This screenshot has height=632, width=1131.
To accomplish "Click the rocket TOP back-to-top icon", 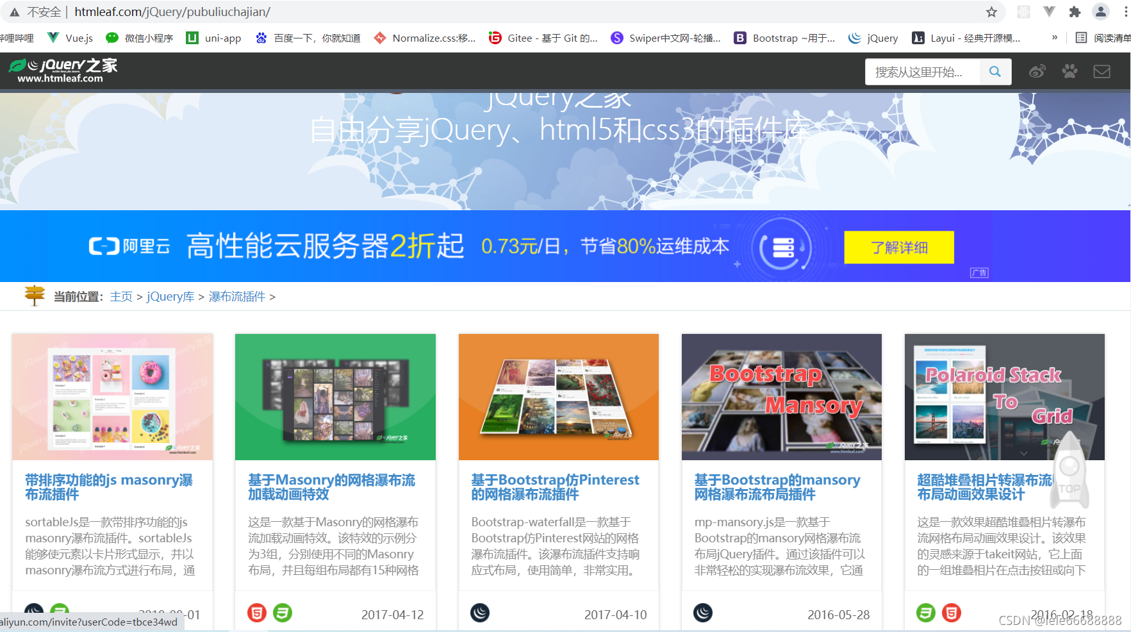I will pyautogui.click(x=1069, y=471).
